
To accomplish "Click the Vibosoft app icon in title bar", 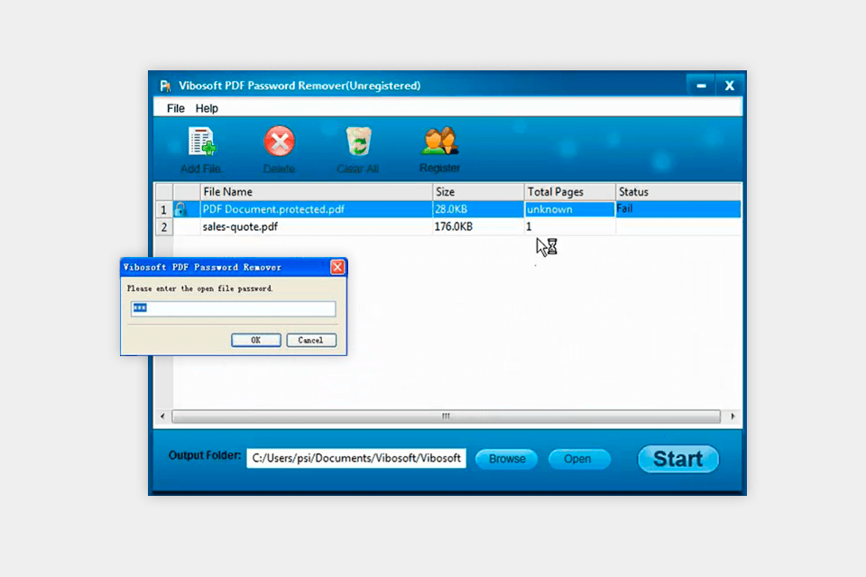I will [x=165, y=87].
